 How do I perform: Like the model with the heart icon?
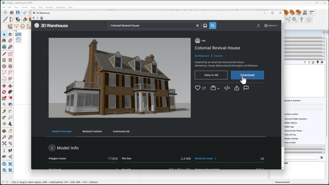(198, 88)
